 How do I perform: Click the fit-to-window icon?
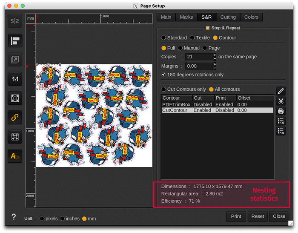15,98
